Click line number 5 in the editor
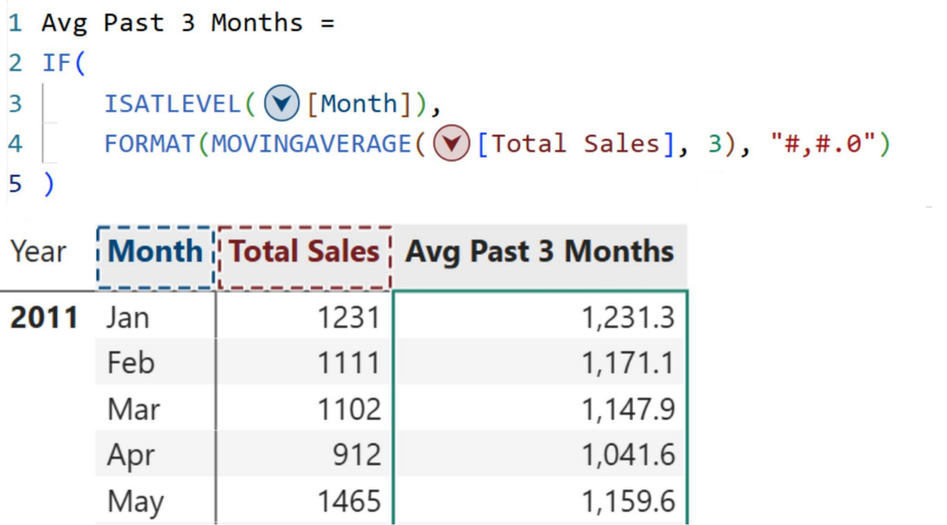This screenshot has height=525, width=947. tap(14, 184)
